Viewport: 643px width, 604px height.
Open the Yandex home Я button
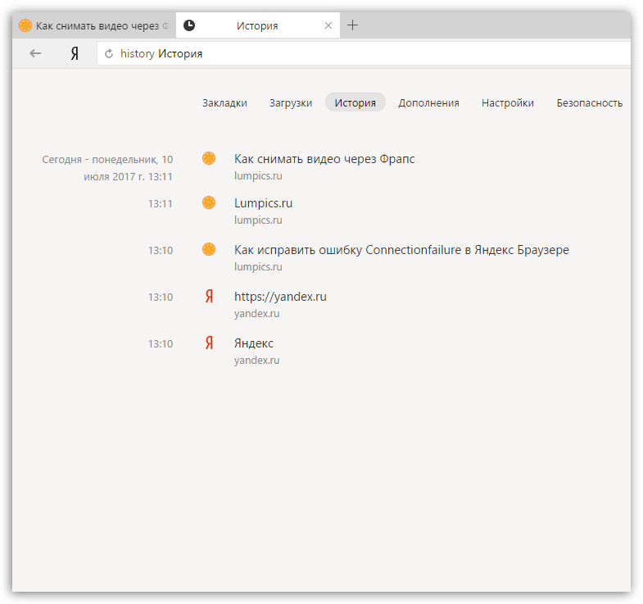pyautogui.click(x=75, y=53)
